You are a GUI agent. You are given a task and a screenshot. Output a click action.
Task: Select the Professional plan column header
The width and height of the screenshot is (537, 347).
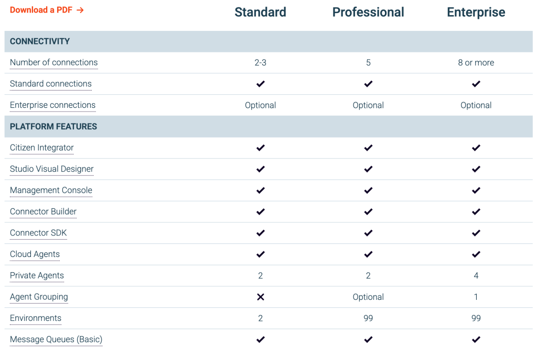[x=368, y=13]
